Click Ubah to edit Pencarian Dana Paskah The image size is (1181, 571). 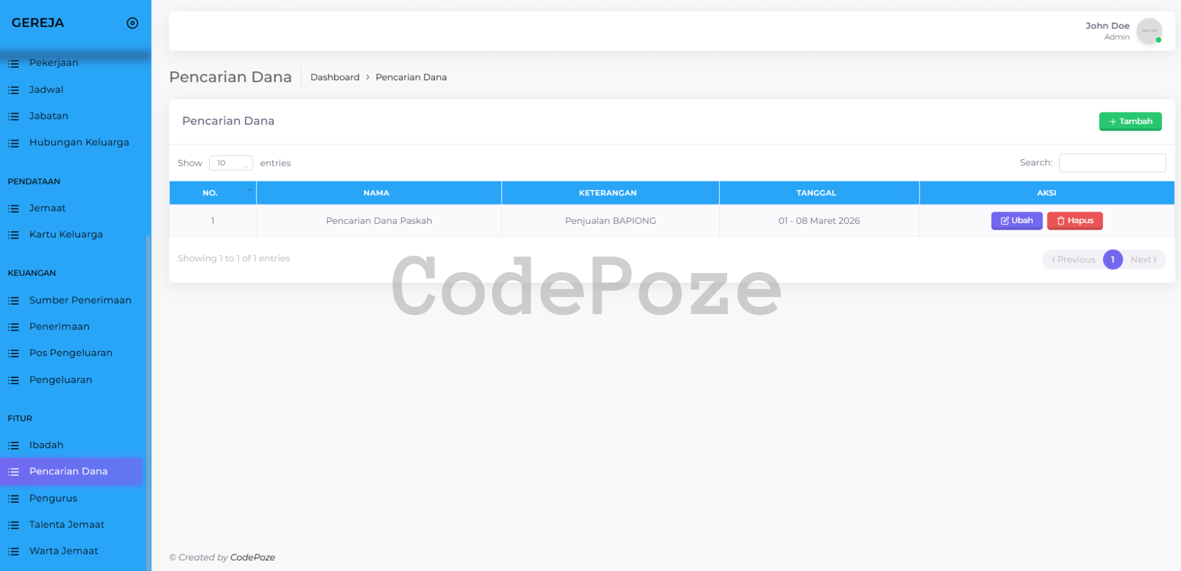(x=1016, y=221)
